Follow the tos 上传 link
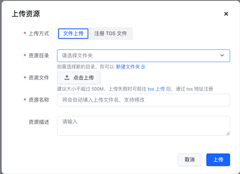The image size is (240, 174). click(x=156, y=89)
